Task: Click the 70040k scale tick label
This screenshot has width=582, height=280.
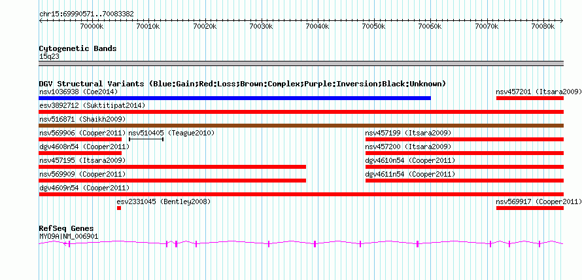Action: (317, 26)
